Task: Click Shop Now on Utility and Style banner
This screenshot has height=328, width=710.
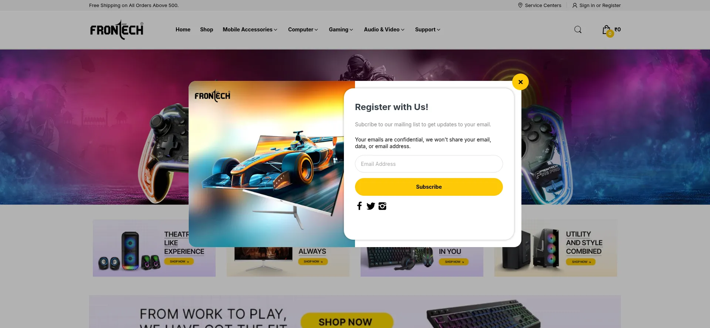Action: point(581,262)
